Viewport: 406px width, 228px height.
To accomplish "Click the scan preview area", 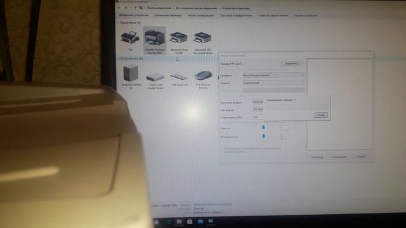I will point(339,104).
